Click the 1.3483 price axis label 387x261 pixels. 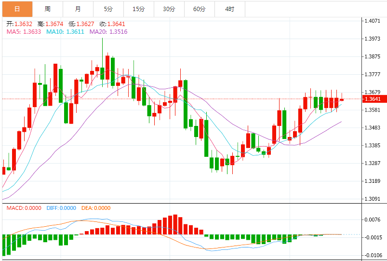point(373,127)
